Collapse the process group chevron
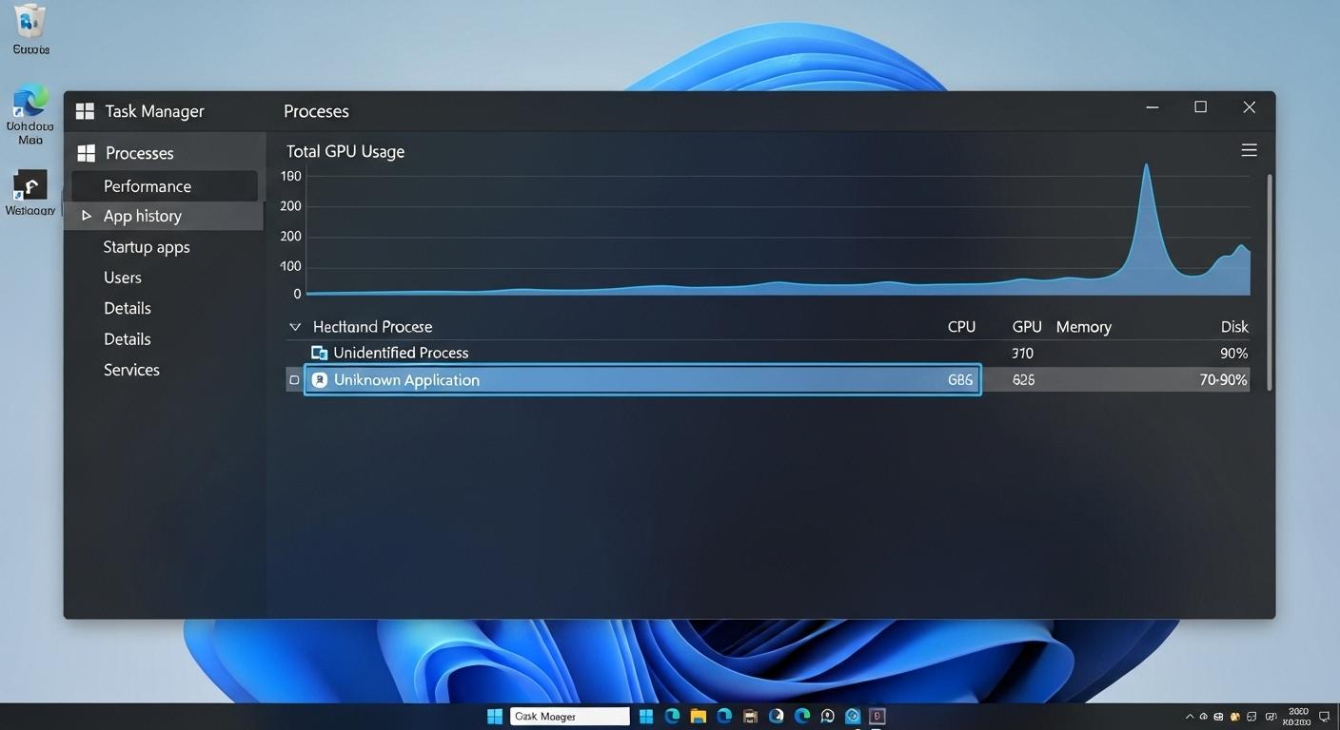 295,327
